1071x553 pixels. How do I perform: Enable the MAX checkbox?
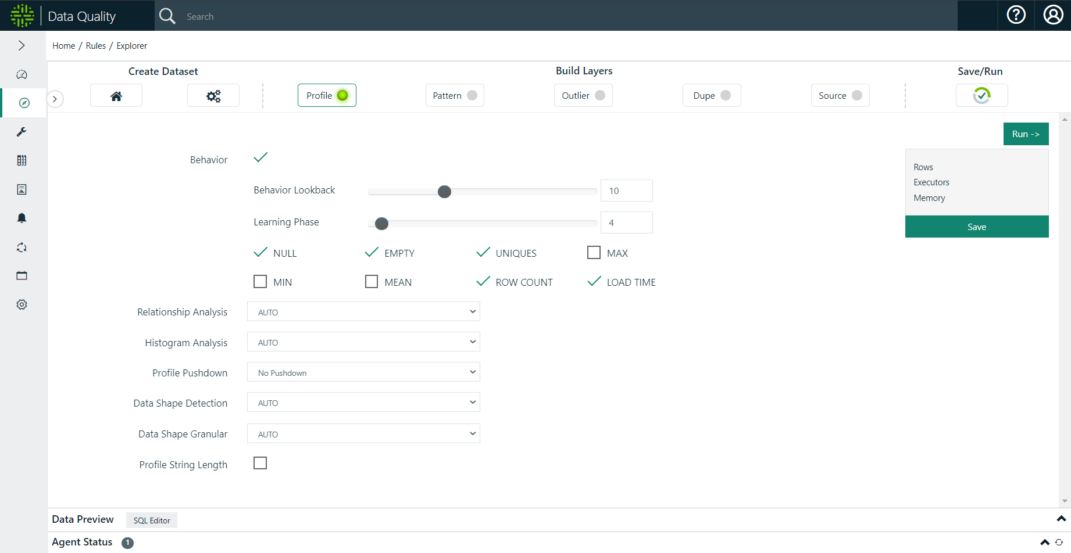(x=594, y=252)
